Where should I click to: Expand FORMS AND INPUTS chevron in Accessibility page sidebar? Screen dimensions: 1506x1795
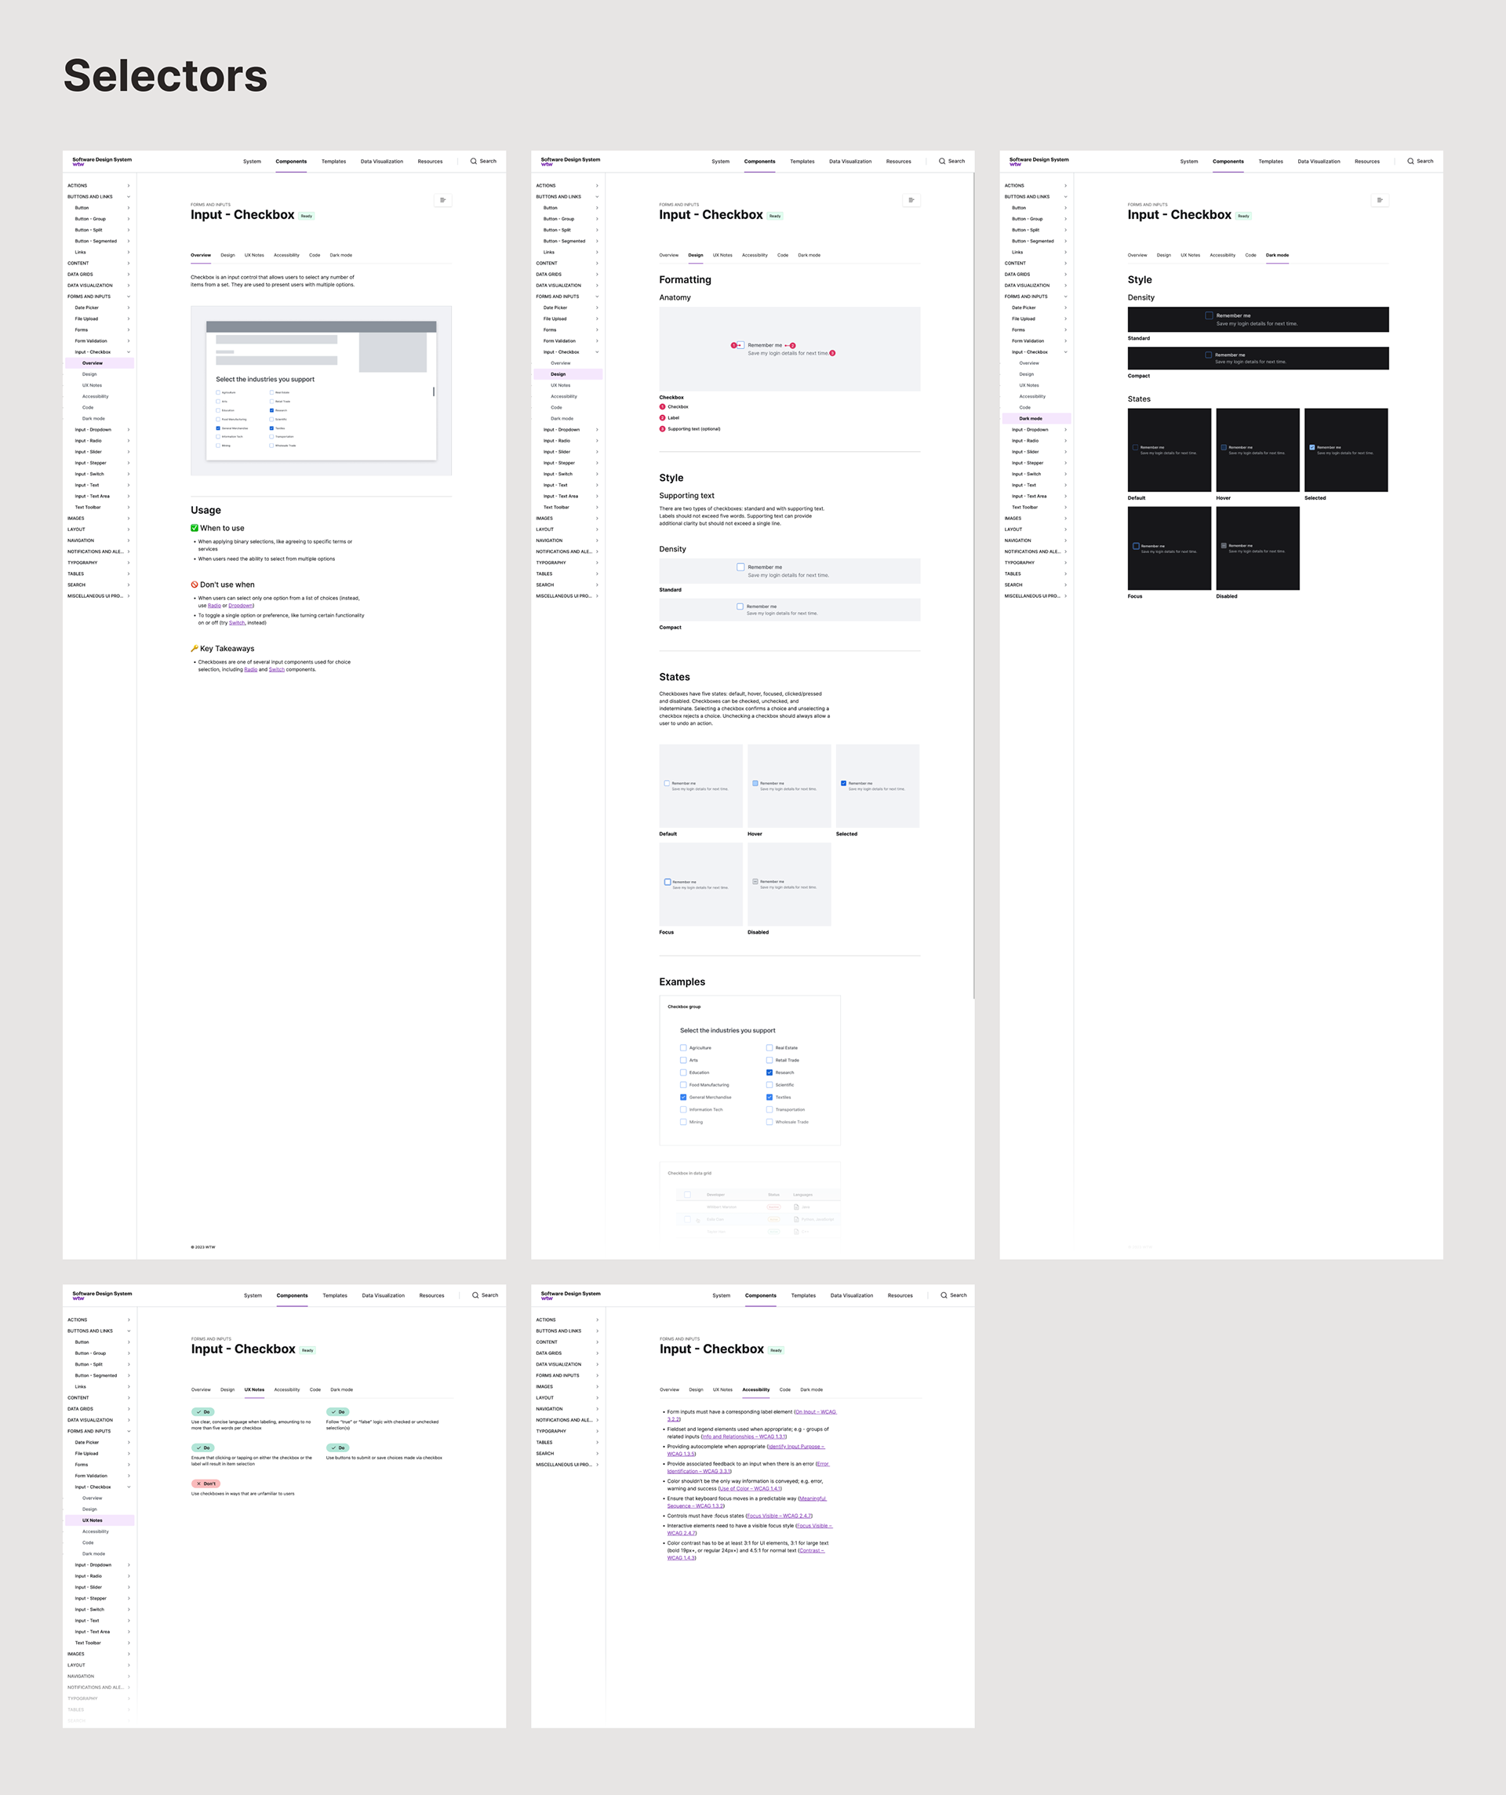click(x=597, y=1375)
